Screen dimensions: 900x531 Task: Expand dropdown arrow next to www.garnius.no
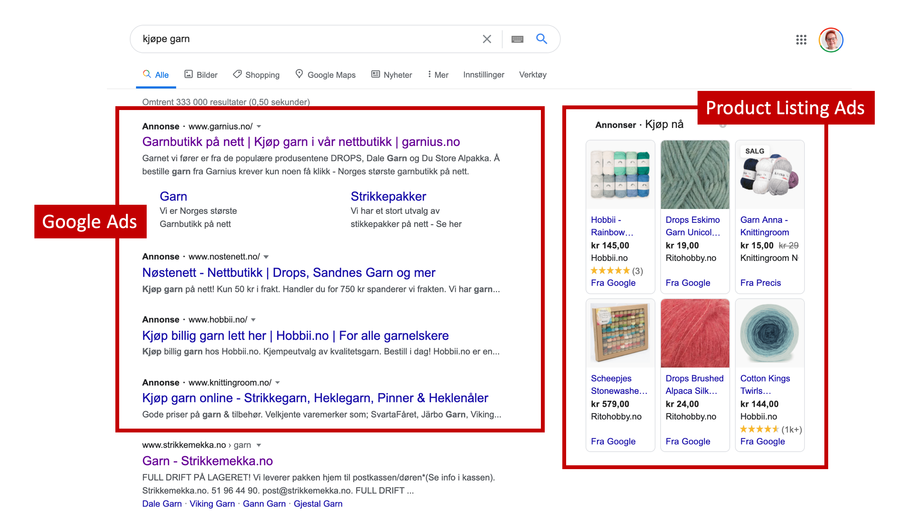coord(259,126)
